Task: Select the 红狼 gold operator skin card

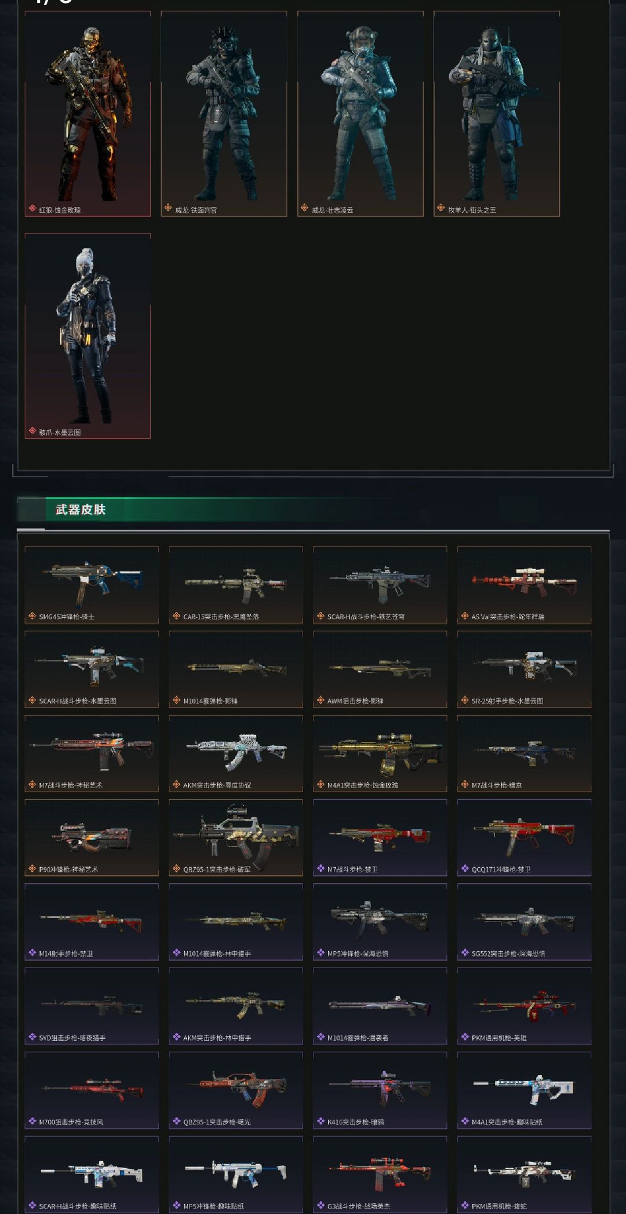Action: (x=88, y=114)
